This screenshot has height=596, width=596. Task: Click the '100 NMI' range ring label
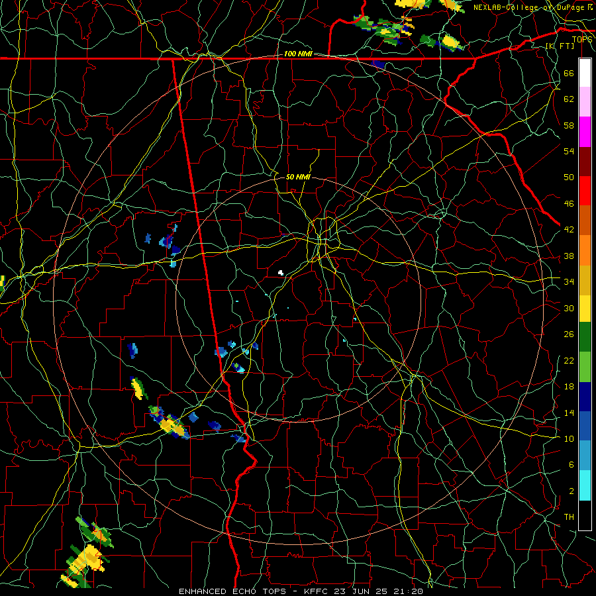[x=298, y=54]
